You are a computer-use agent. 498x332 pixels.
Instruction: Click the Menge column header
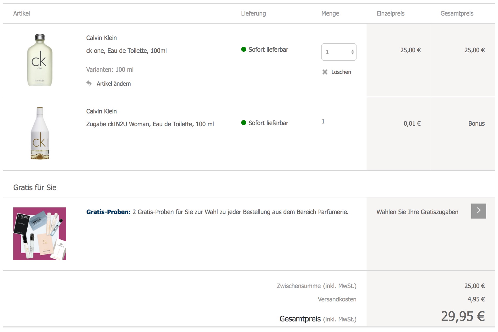[x=330, y=13]
